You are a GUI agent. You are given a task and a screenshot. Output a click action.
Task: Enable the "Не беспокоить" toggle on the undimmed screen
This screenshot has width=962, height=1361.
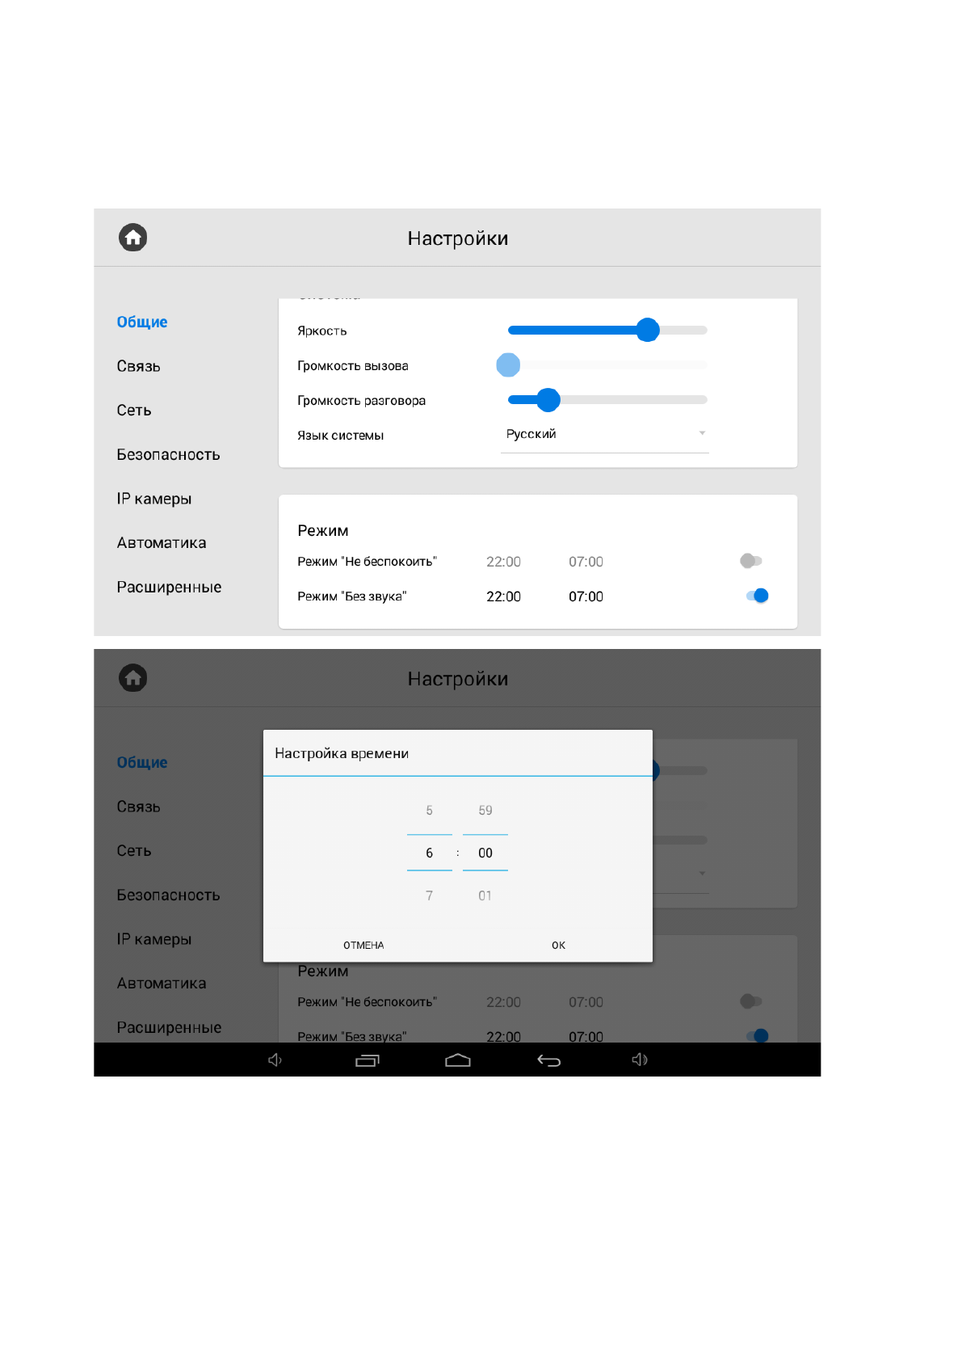(x=751, y=561)
